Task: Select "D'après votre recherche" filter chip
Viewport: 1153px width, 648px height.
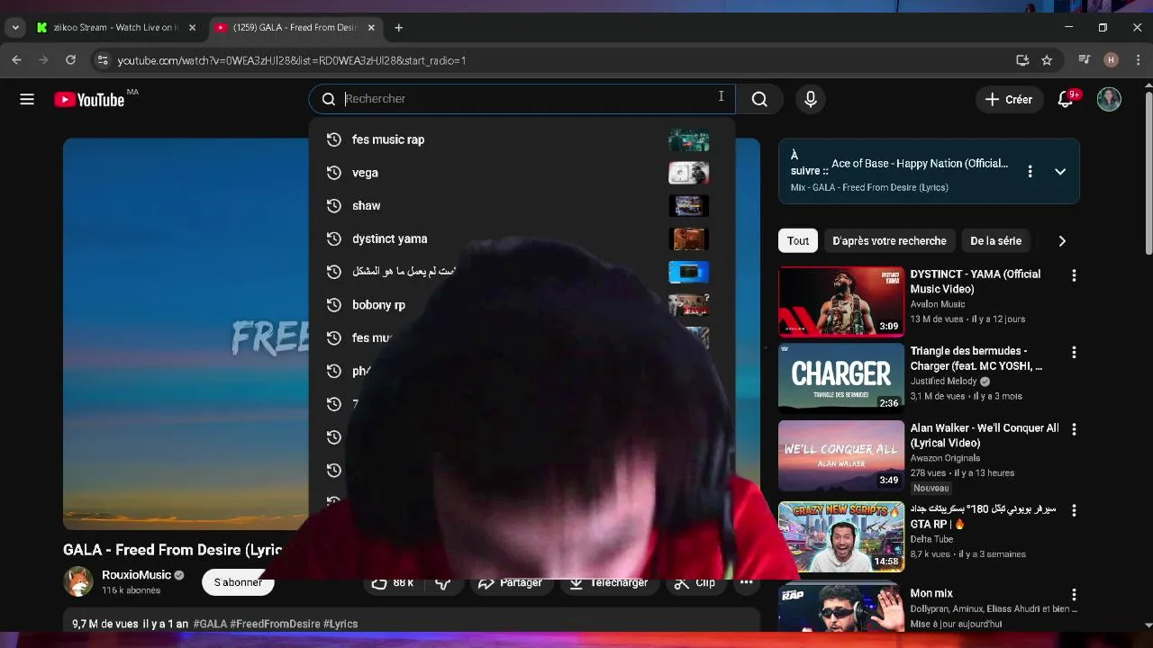Action: click(889, 240)
